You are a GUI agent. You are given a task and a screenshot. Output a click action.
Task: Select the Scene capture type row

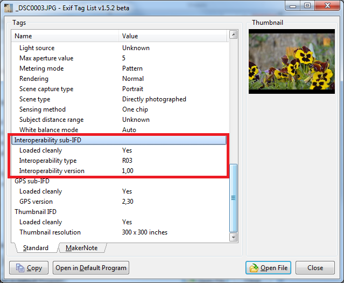pyautogui.click(x=118, y=89)
